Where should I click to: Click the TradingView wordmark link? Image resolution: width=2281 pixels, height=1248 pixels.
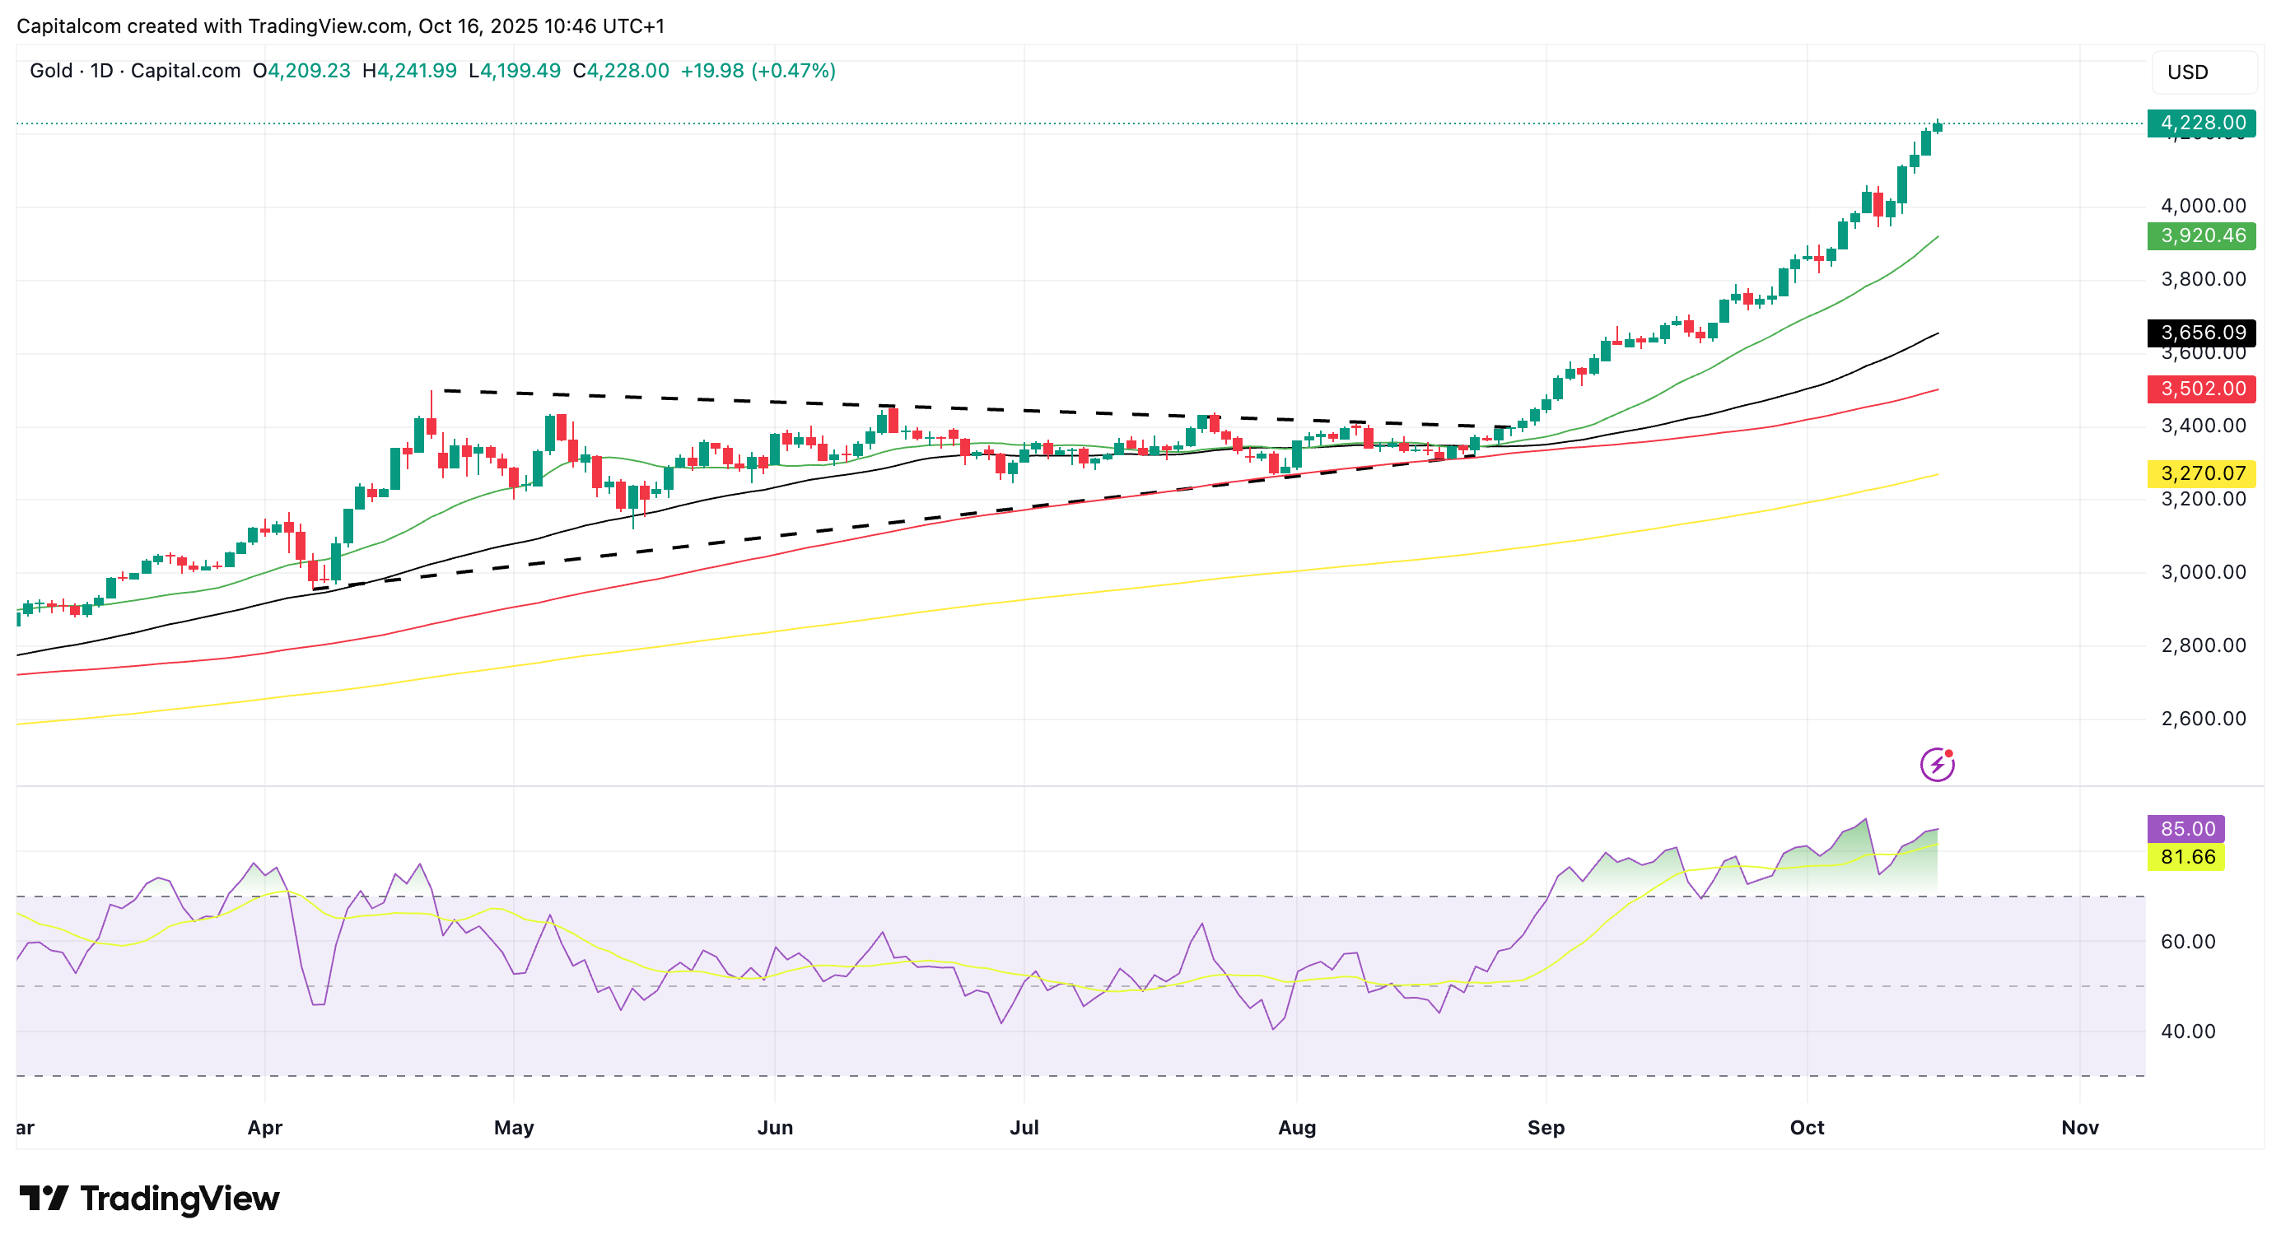click(x=180, y=1199)
